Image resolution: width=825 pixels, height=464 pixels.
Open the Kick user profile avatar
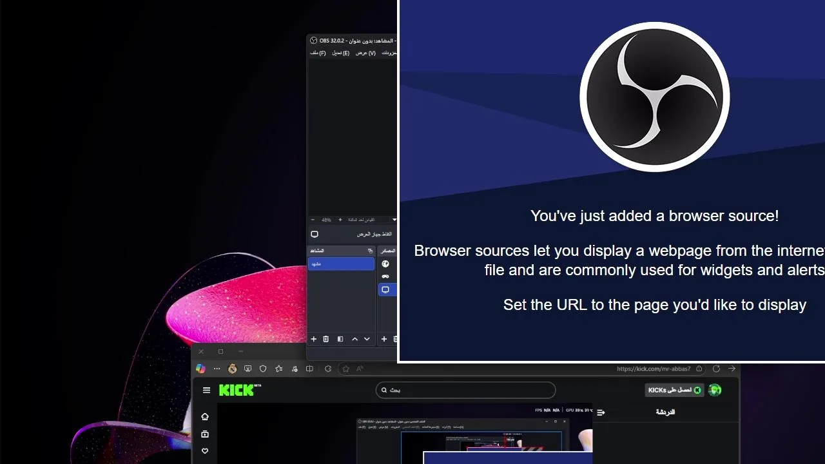[x=715, y=390]
